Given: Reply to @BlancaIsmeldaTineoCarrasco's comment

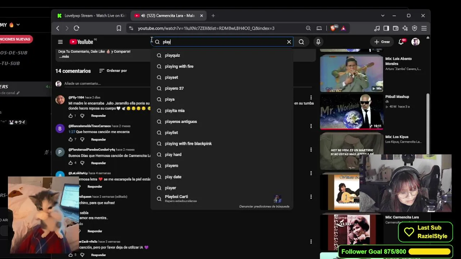Looking at the screenshot, I should (x=98, y=139).
